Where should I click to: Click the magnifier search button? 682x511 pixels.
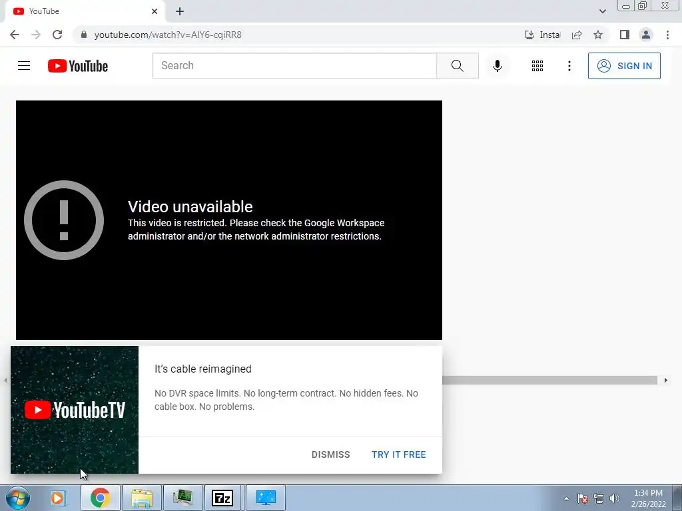point(457,66)
